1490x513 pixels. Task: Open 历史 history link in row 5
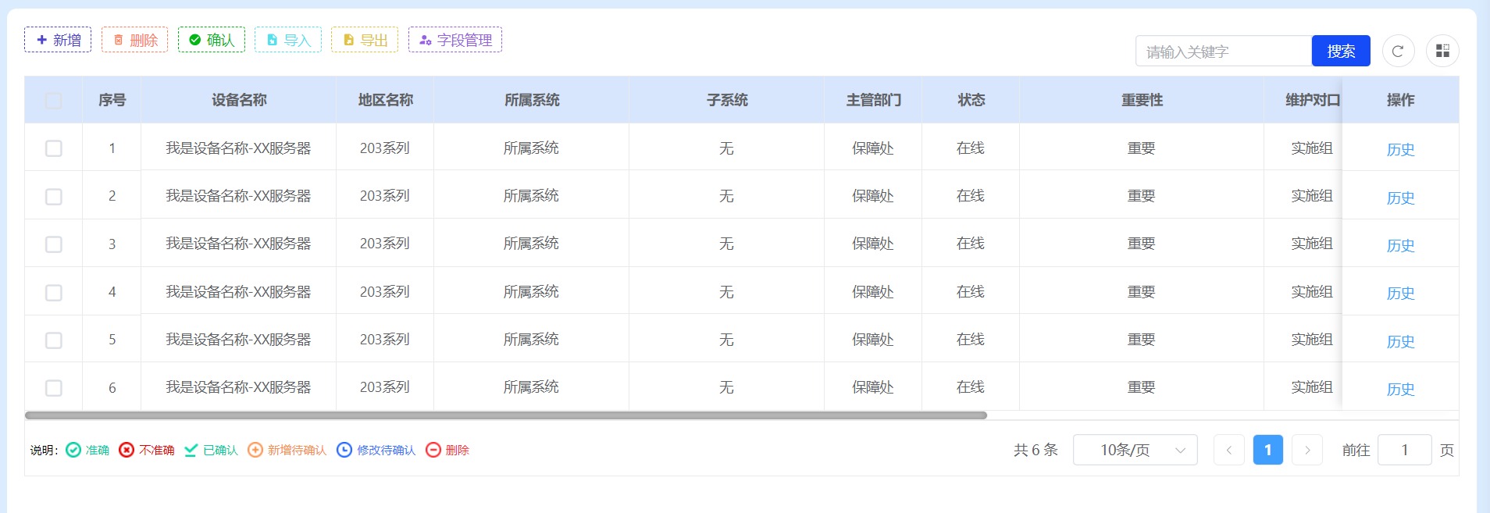pyautogui.click(x=1400, y=341)
